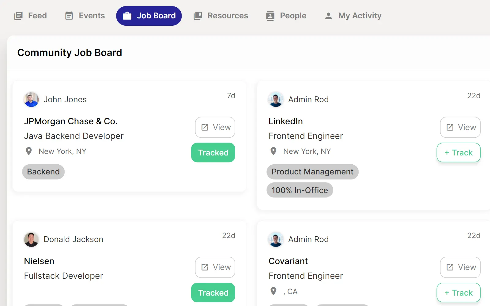The height and width of the screenshot is (306, 490).
Task: Select the Job Board tab
Action: point(149,16)
